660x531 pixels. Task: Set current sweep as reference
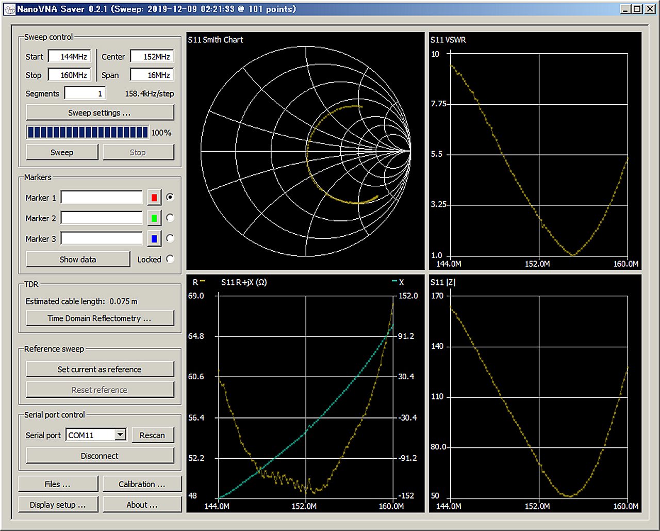pos(100,369)
